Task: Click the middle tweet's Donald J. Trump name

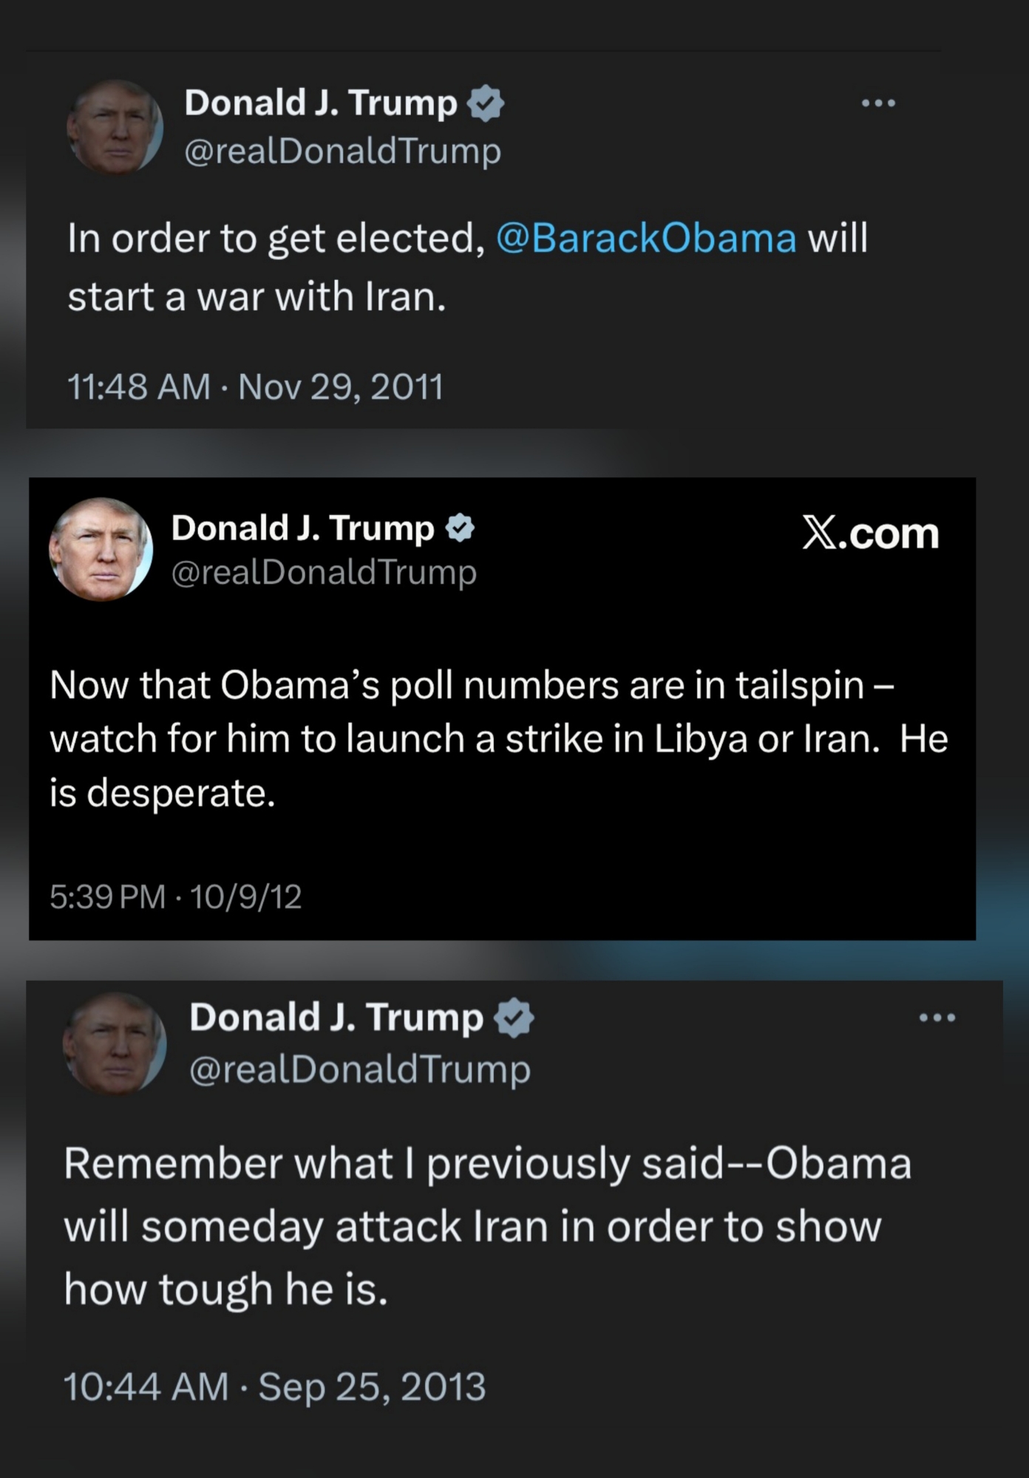Action: click(303, 528)
